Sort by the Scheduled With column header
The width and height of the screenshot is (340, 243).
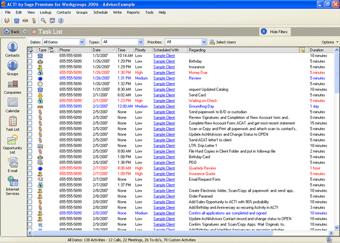[x=170, y=50]
